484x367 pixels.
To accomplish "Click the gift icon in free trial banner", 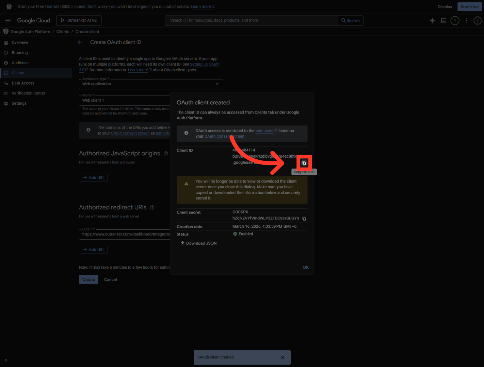I will click(9, 6).
